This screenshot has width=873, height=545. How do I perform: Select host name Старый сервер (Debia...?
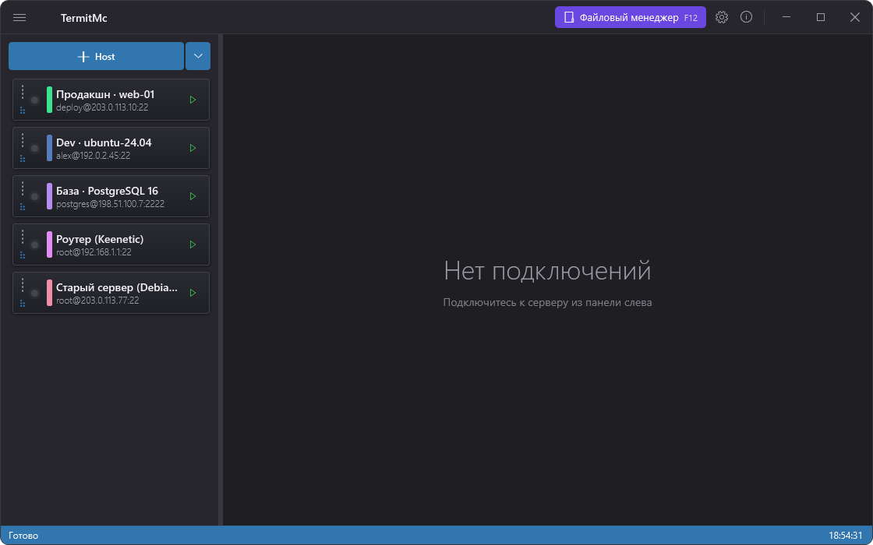[x=118, y=287]
